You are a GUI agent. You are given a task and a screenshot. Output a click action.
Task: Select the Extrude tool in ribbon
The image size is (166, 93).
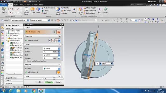coord(32,11)
